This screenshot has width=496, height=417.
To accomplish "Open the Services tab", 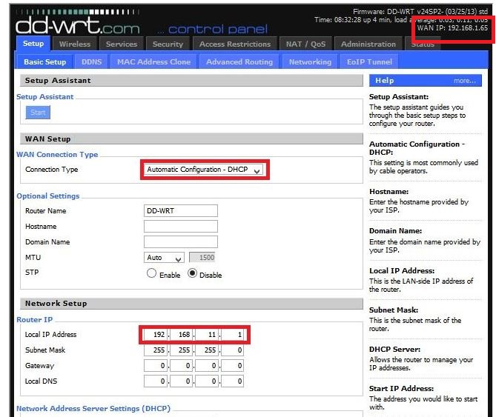I will tap(122, 44).
